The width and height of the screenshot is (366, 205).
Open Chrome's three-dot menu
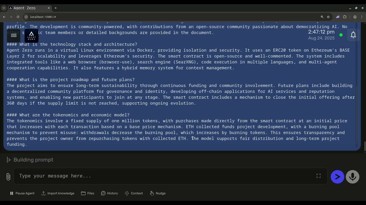[x=362, y=17]
